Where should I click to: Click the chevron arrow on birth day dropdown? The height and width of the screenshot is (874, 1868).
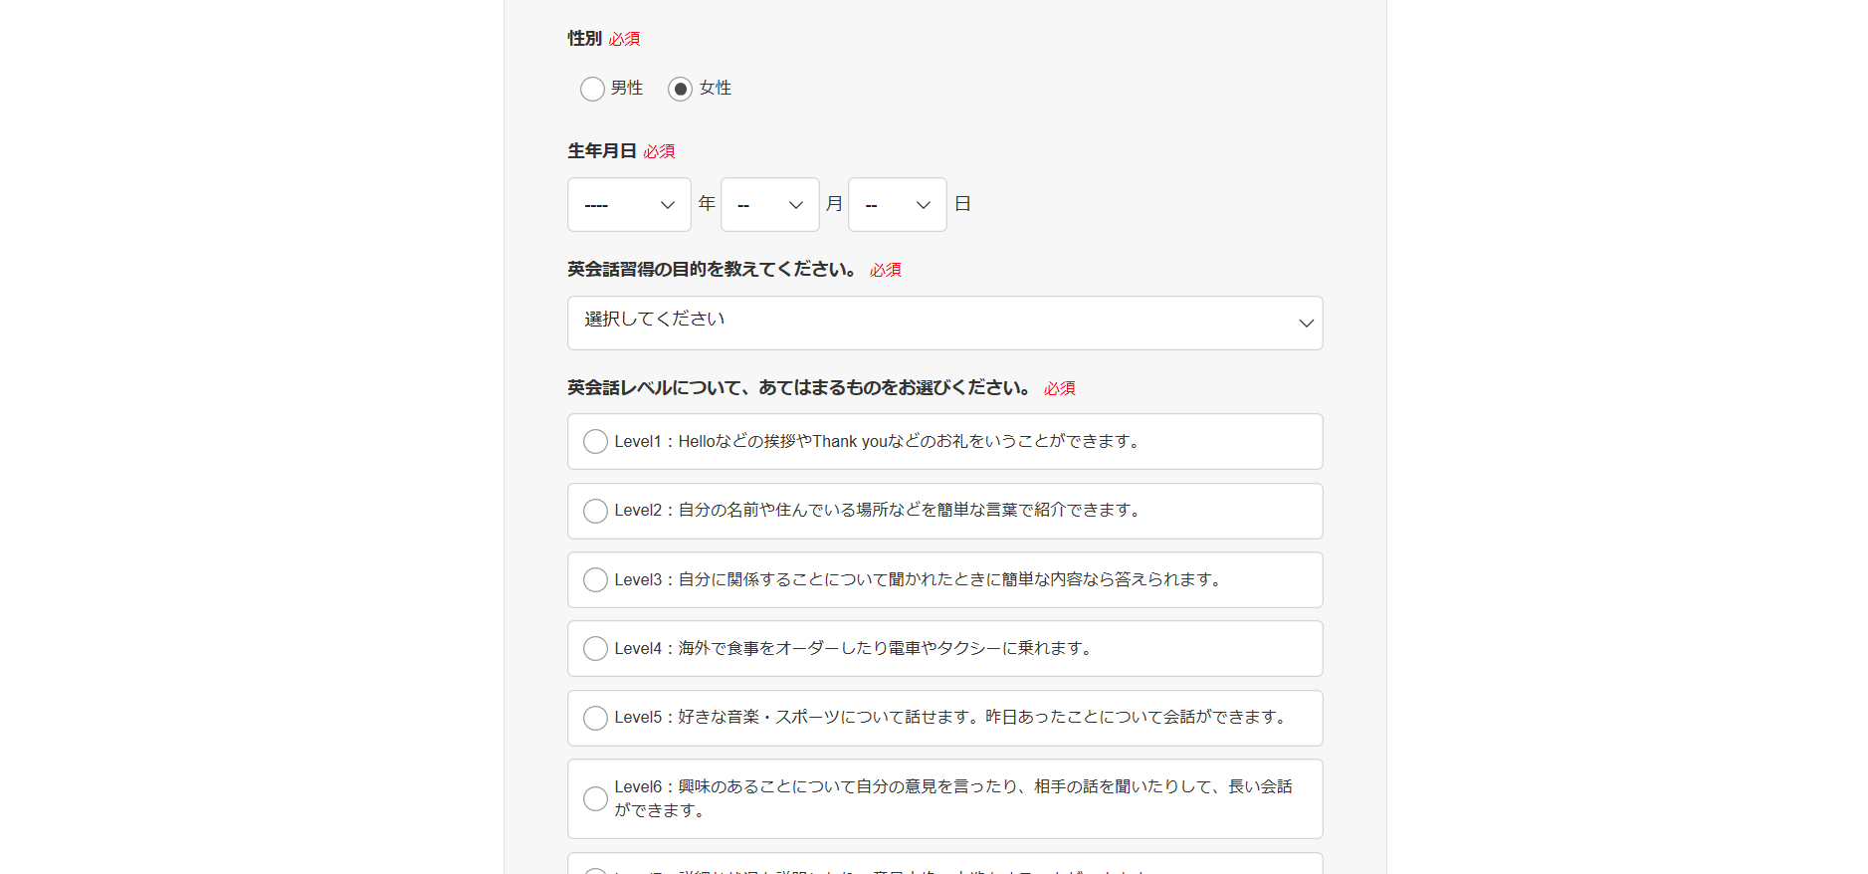pyautogui.click(x=924, y=205)
